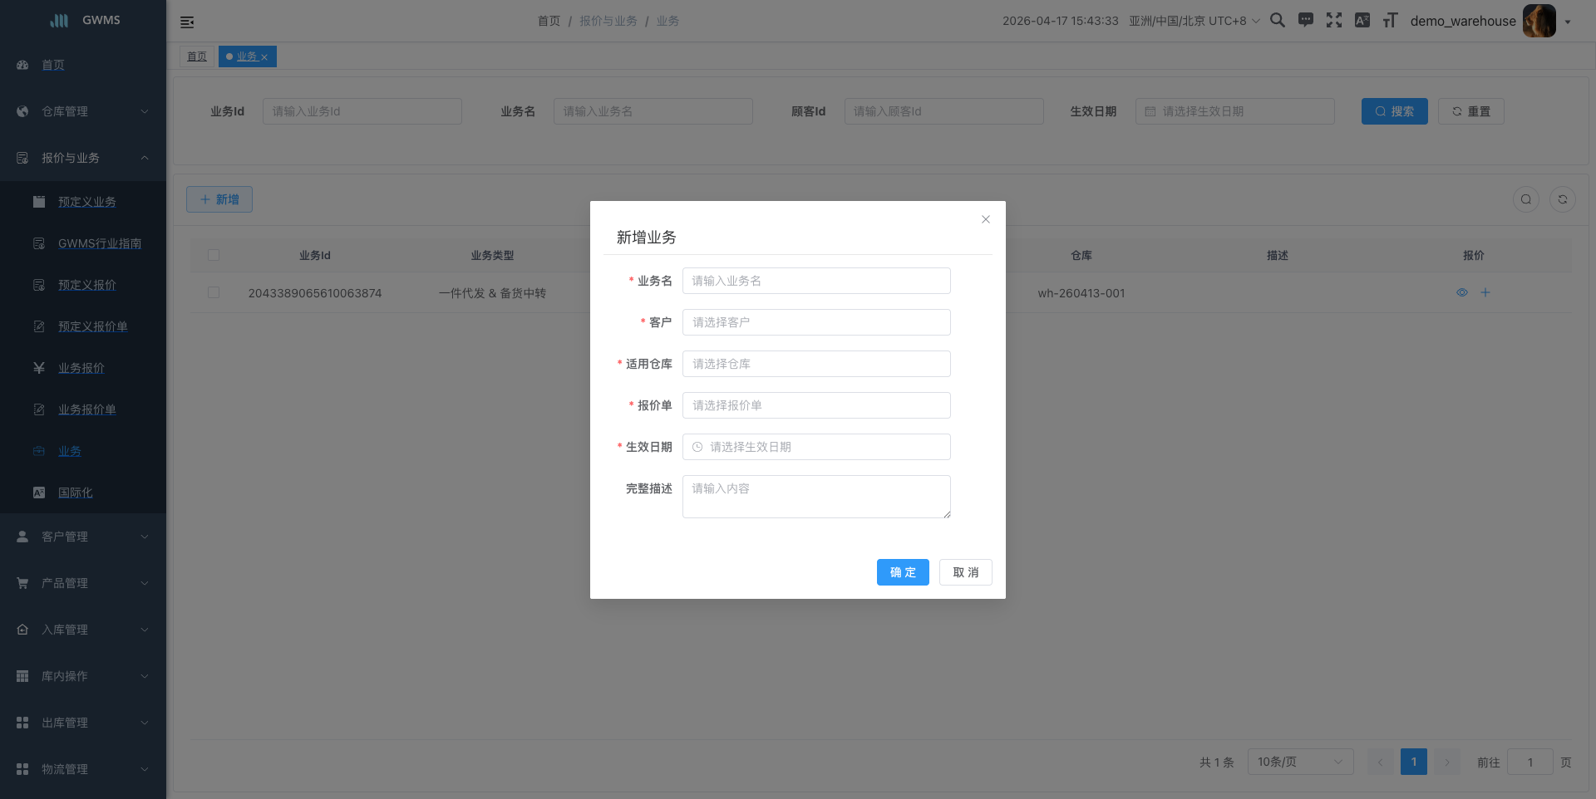
Task: Switch to the 首页 page tab
Action: coord(197,56)
